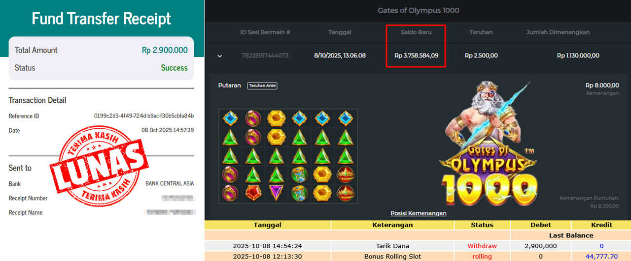Select the Taruhan Ante badge

(x=262, y=86)
